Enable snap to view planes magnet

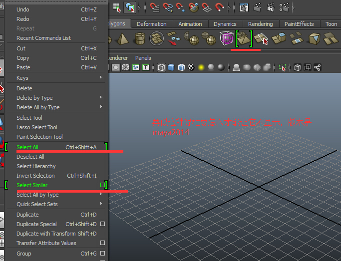click(206, 7)
